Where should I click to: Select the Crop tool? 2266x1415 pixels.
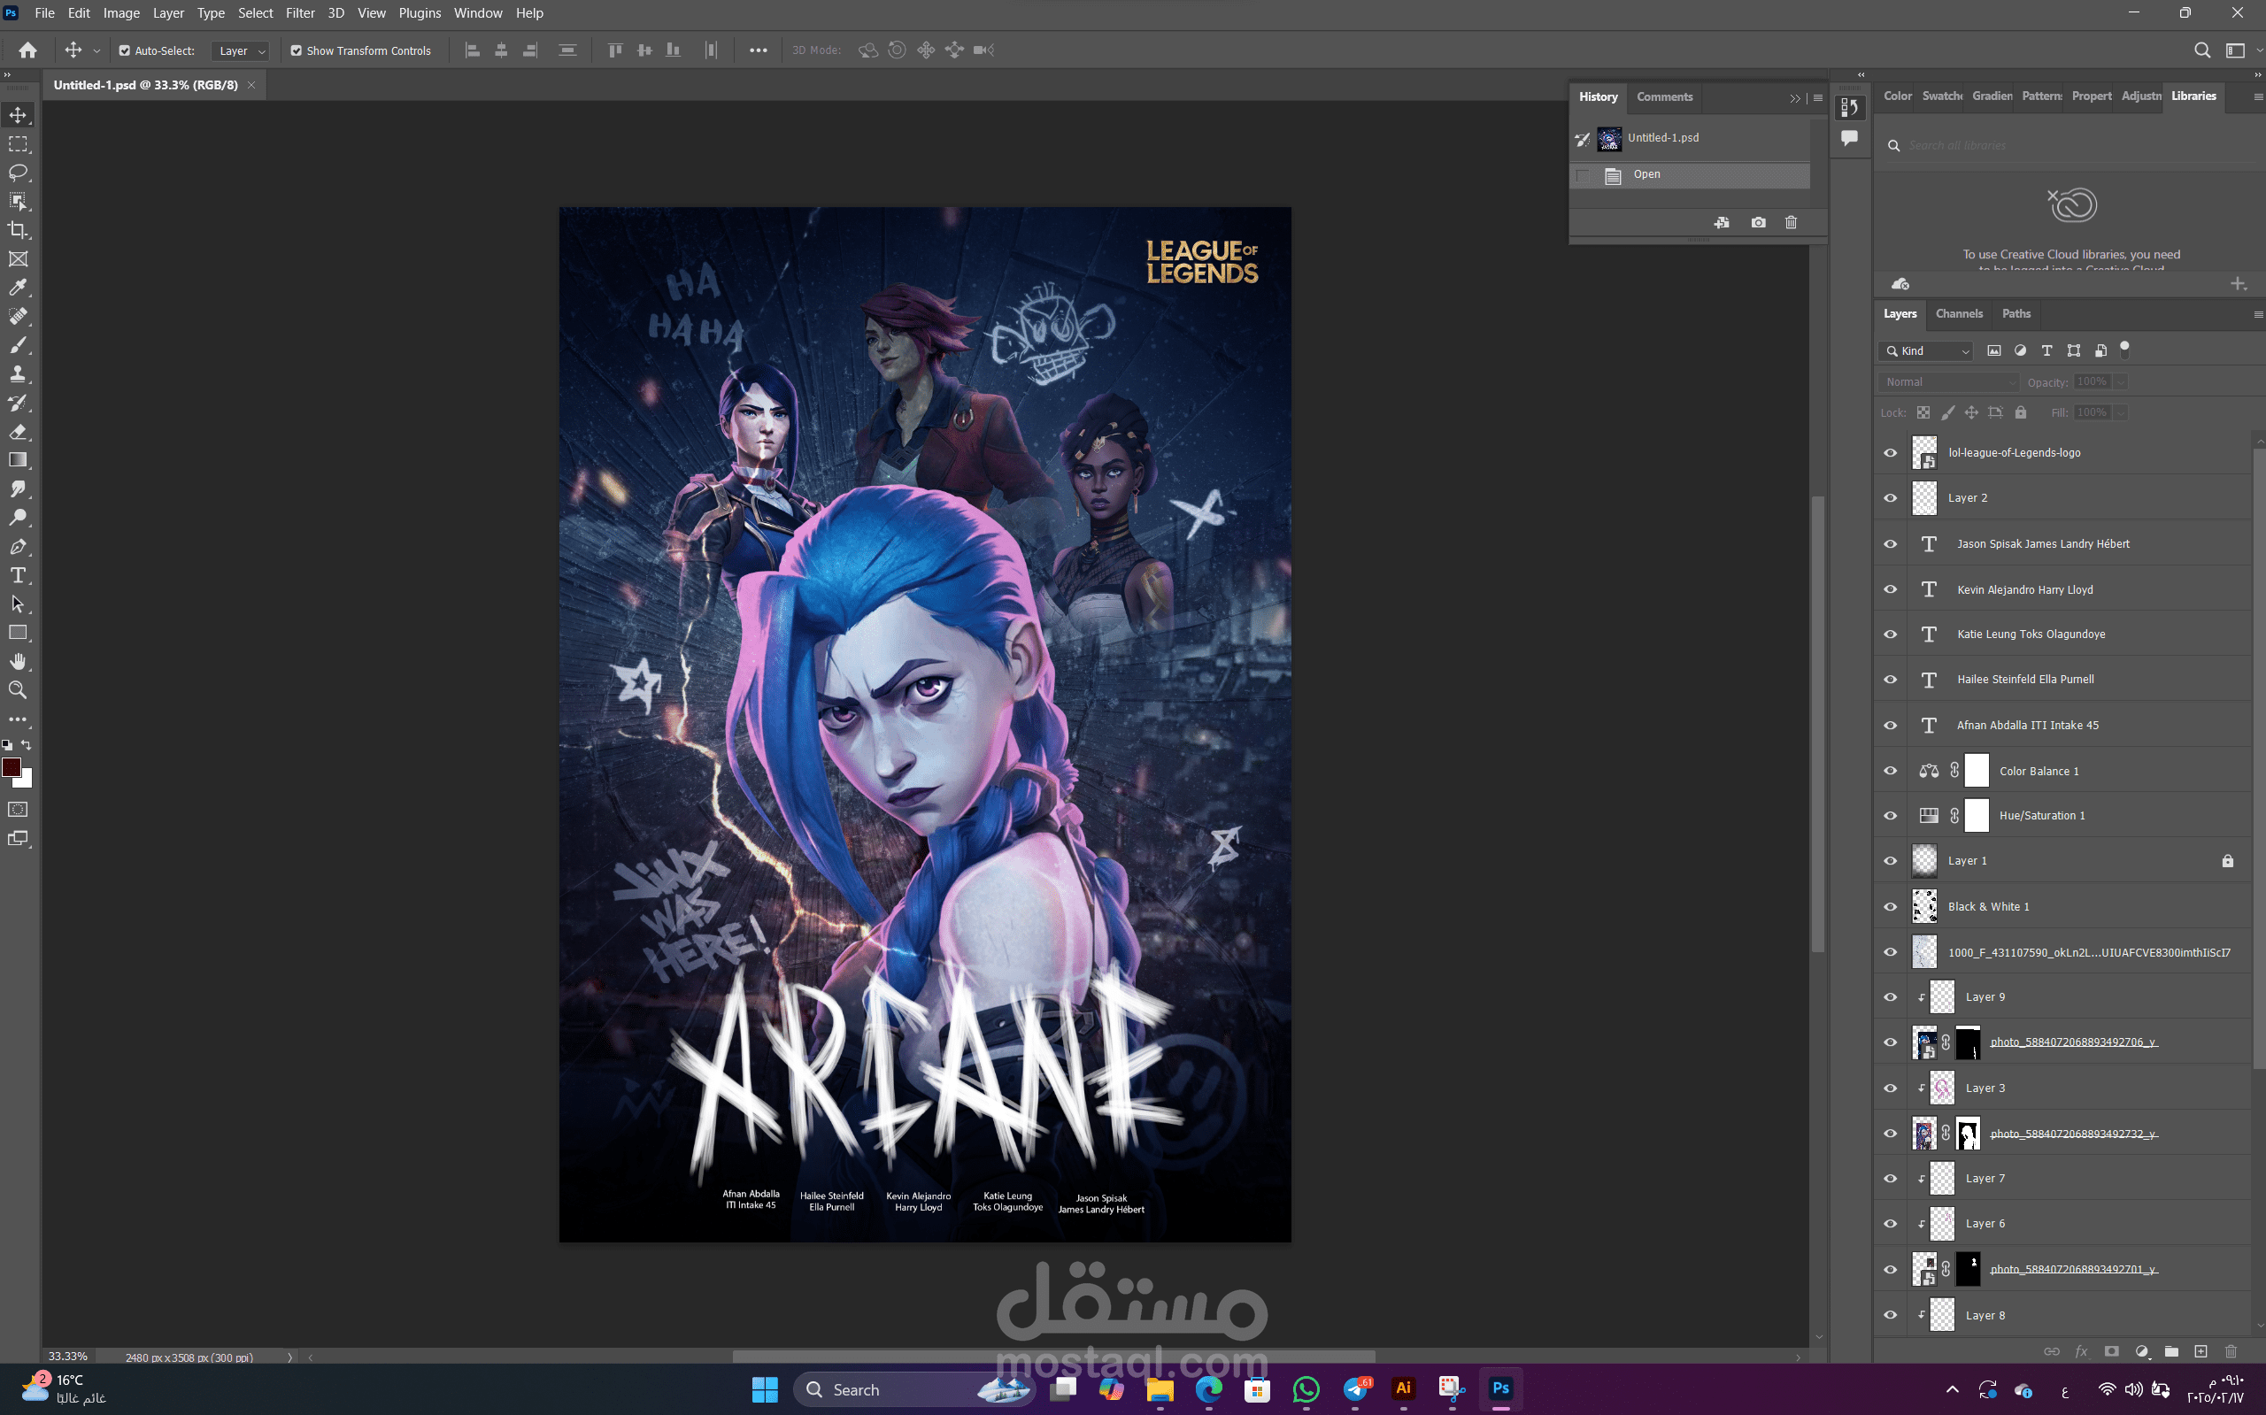(18, 230)
